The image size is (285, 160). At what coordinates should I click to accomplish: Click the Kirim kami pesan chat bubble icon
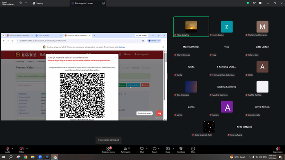pyautogui.click(x=159, y=113)
